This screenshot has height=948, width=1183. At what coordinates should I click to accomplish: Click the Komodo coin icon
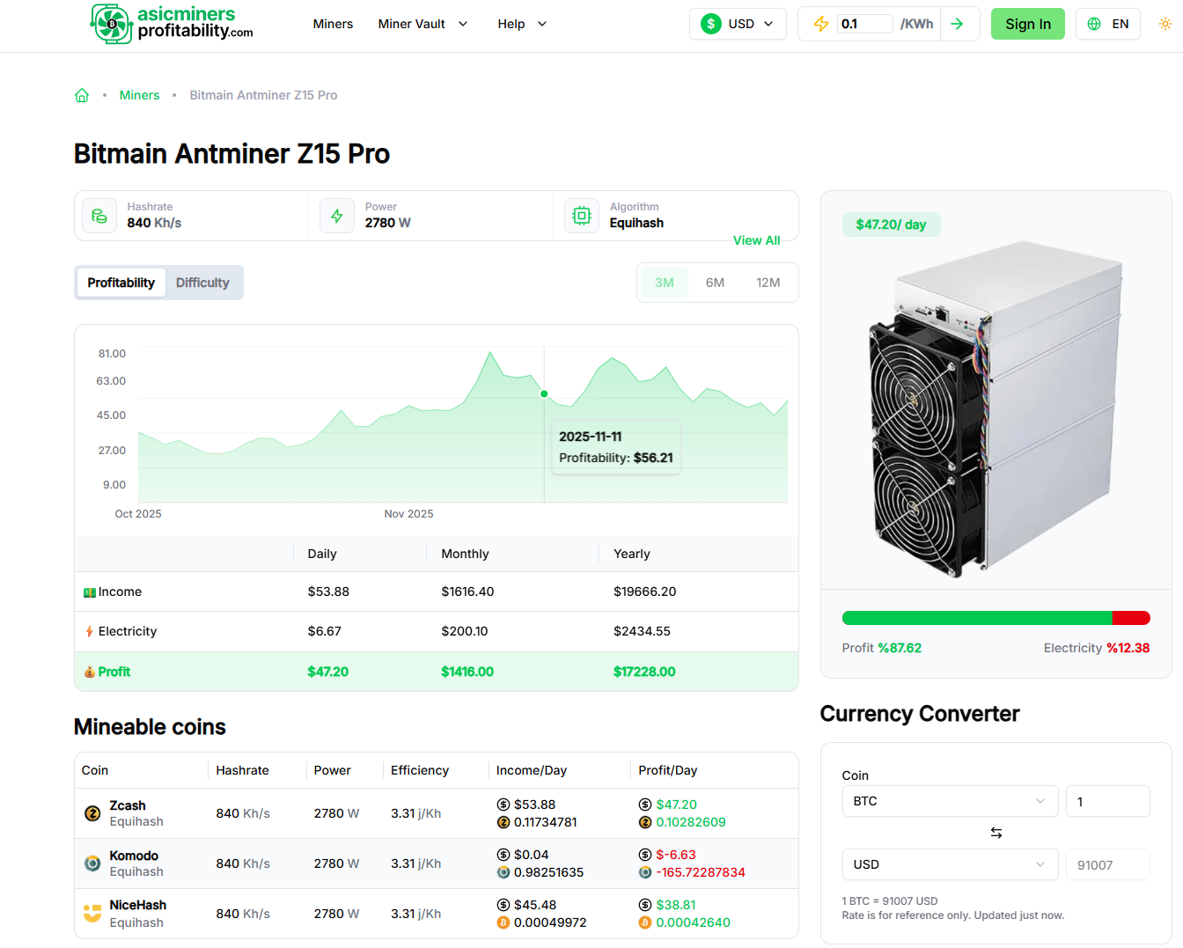[x=92, y=863]
